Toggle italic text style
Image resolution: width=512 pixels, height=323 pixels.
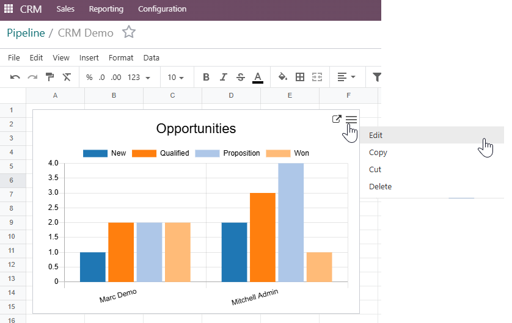[223, 78]
